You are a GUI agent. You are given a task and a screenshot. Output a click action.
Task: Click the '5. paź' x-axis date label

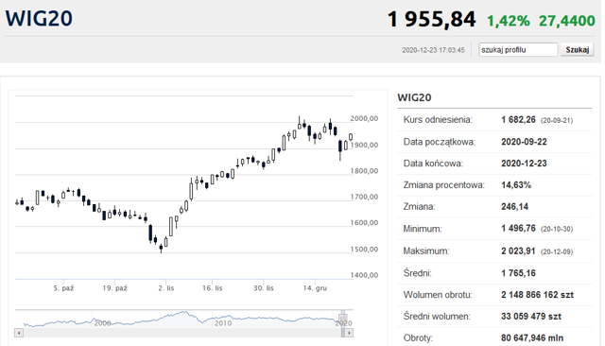[63, 288]
